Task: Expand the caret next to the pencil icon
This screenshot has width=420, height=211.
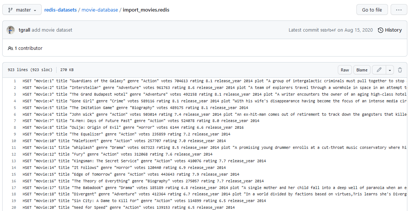Action: (389, 70)
